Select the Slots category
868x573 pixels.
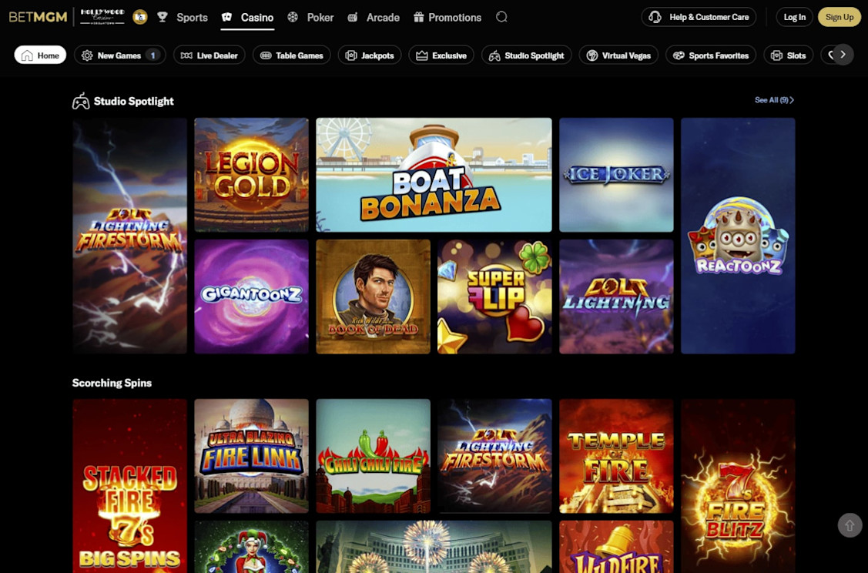coord(789,55)
